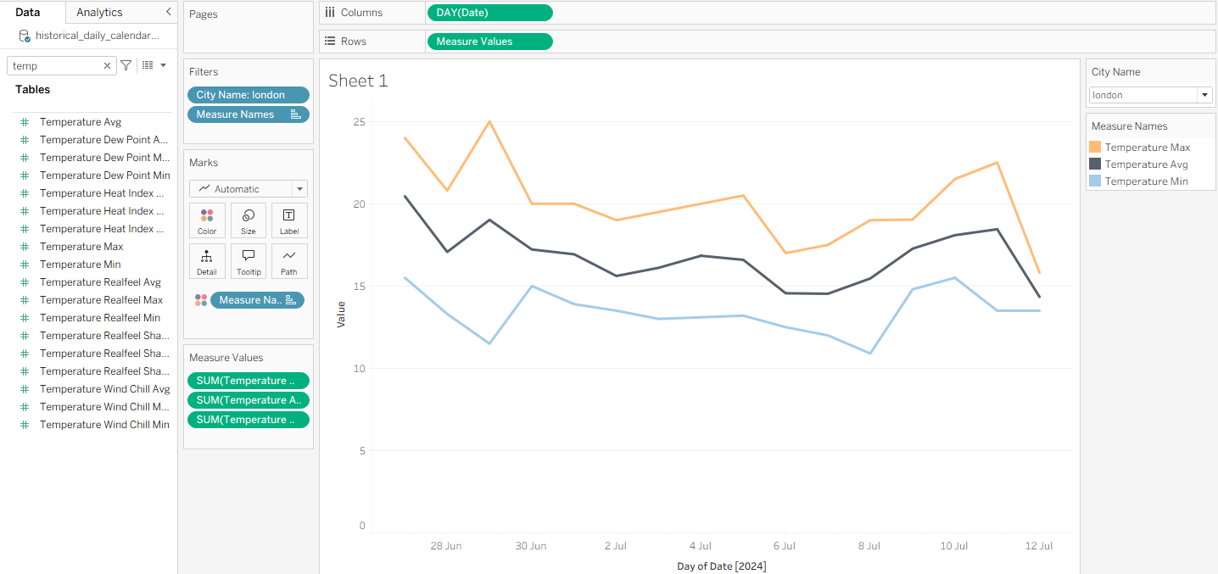Select the Data tab

coord(28,12)
